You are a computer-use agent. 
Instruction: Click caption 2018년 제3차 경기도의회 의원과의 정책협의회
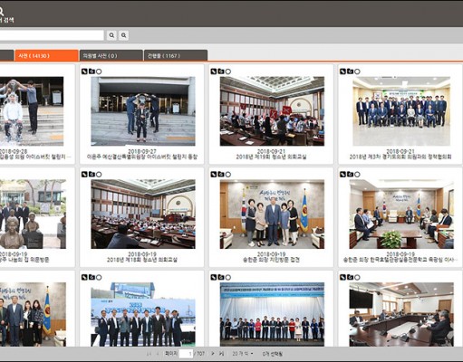(x=400, y=157)
